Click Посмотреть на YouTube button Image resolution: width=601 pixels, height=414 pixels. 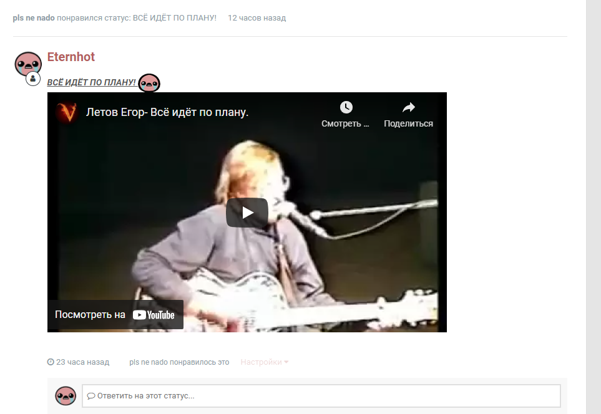[x=115, y=314]
